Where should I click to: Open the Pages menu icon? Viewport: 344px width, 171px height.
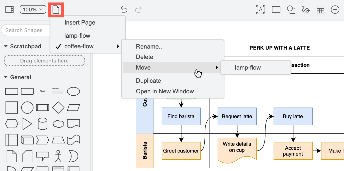pos(56,9)
